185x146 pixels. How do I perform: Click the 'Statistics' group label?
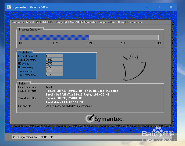[x=25, y=52]
